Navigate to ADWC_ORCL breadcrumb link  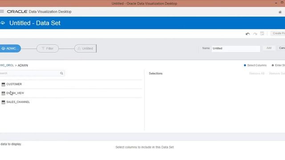7,65
